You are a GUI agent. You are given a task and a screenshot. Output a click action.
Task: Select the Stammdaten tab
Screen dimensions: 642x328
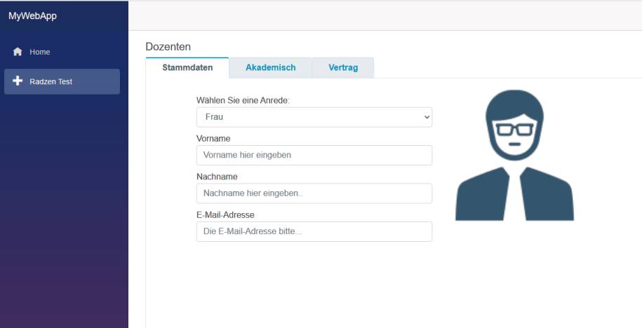[x=187, y=68]
